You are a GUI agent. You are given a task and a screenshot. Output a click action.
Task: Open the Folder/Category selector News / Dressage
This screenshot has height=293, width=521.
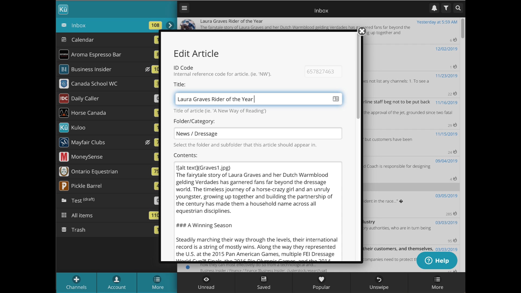[x=258, y=133]
